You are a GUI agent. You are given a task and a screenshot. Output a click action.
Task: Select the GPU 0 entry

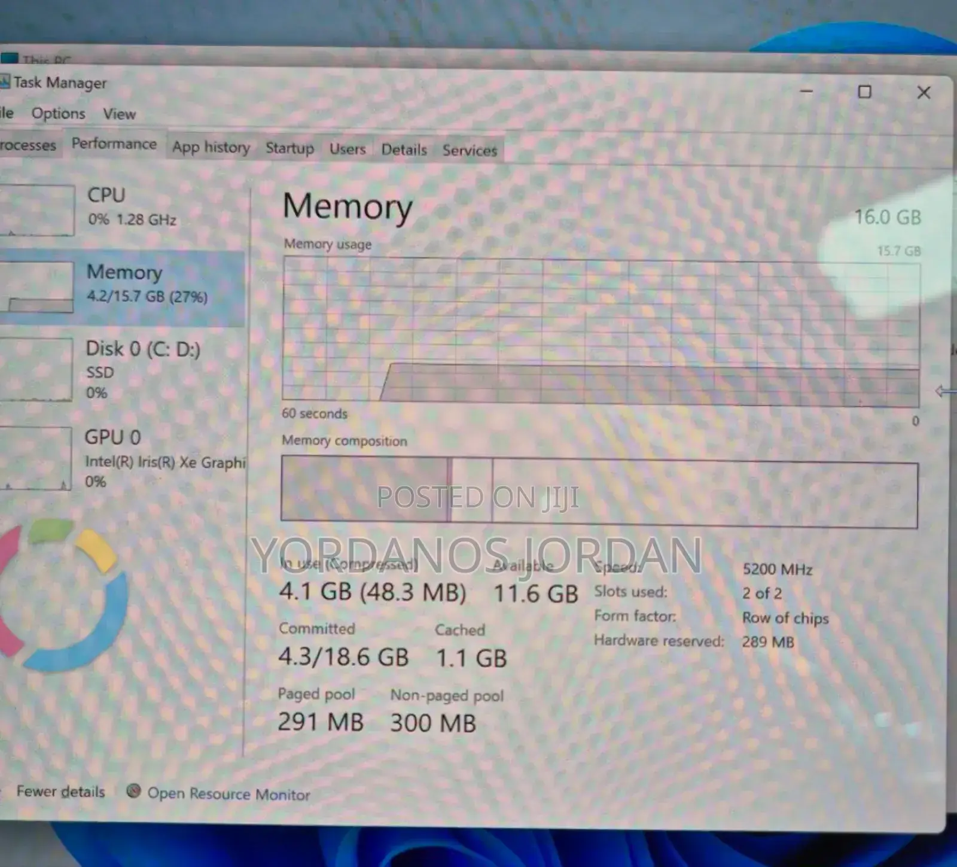pyautogui.click(x=123, y=458)
